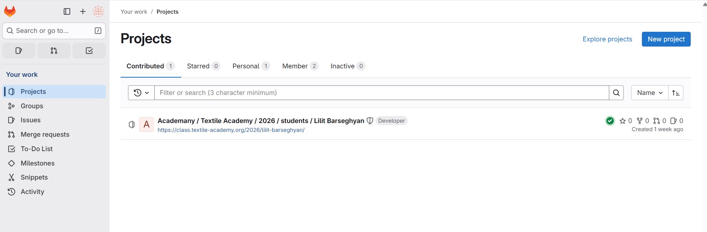Click the GitLab fox logo
This screenshot has width=707, height=232.
coord(10,11)
